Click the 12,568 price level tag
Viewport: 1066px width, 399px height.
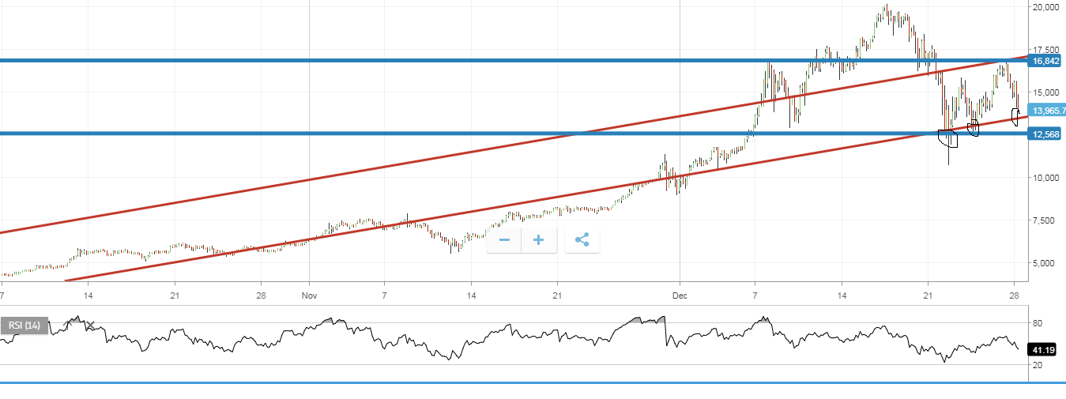click(1045, 134)
